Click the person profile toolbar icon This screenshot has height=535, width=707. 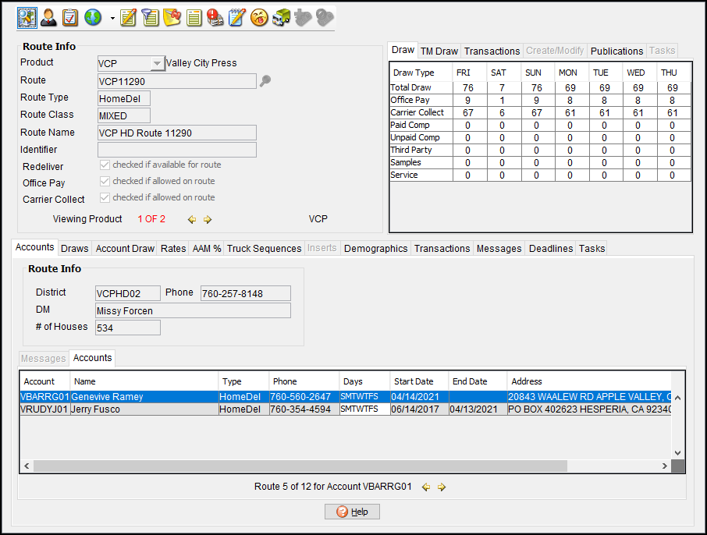point(48,16)
